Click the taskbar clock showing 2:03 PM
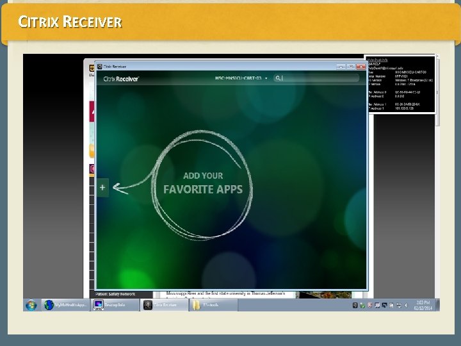Viewport: 461px width, 346px height. click(423, 305)
